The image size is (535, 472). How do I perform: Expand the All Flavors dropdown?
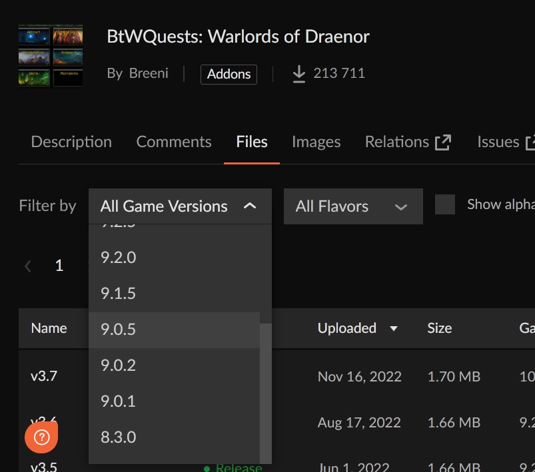353,206
